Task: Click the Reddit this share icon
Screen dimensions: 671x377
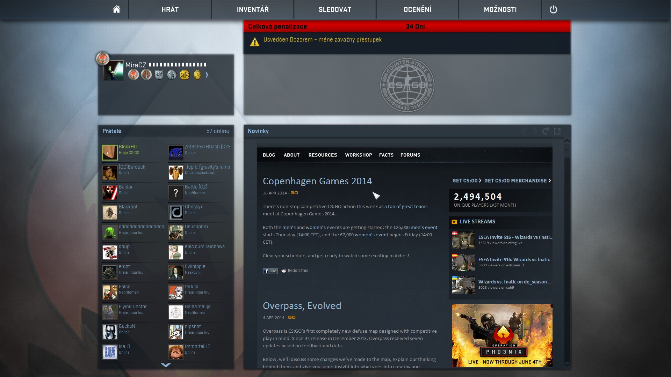Action: coord(284,271)
